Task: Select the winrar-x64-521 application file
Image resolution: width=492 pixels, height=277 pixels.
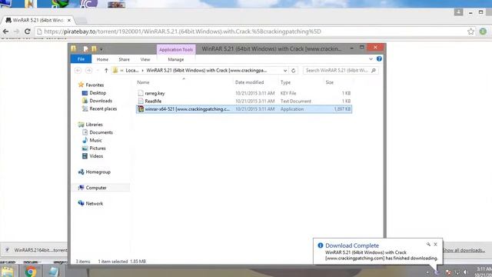Action: pos(244,109)
